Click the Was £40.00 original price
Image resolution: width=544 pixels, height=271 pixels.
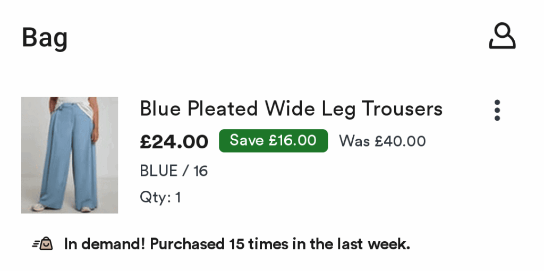click(382, 141)
